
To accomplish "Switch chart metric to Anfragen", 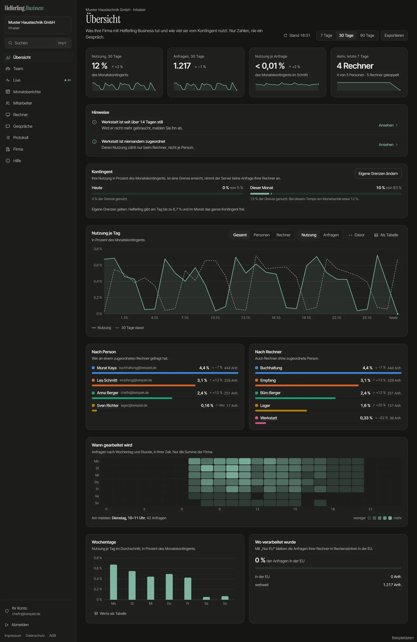I will pos(331,235).
